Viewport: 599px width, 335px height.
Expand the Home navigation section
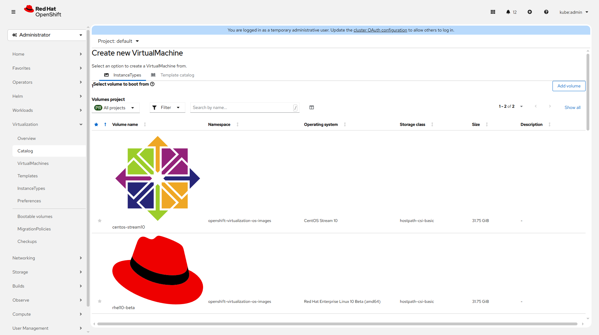pyautogui.click(x=47, y=54)
